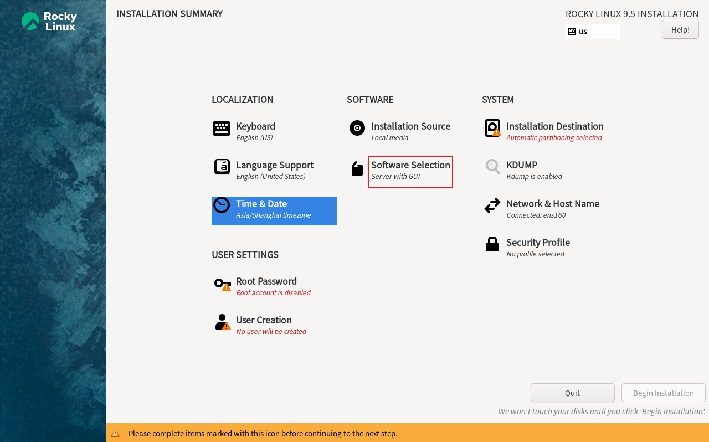The height and width of the screenshot is (442, 709).
Task: Click the User Creation person icon
Action: pos(223,322)
